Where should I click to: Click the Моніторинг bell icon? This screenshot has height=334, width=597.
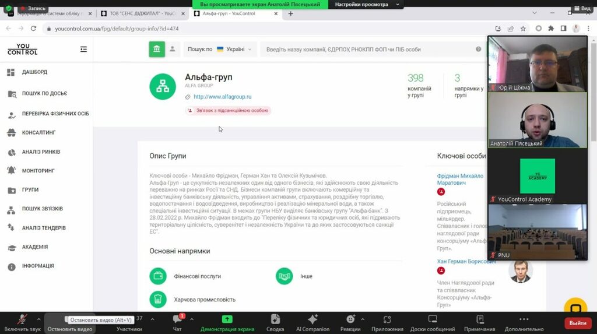tap(11, 171)
